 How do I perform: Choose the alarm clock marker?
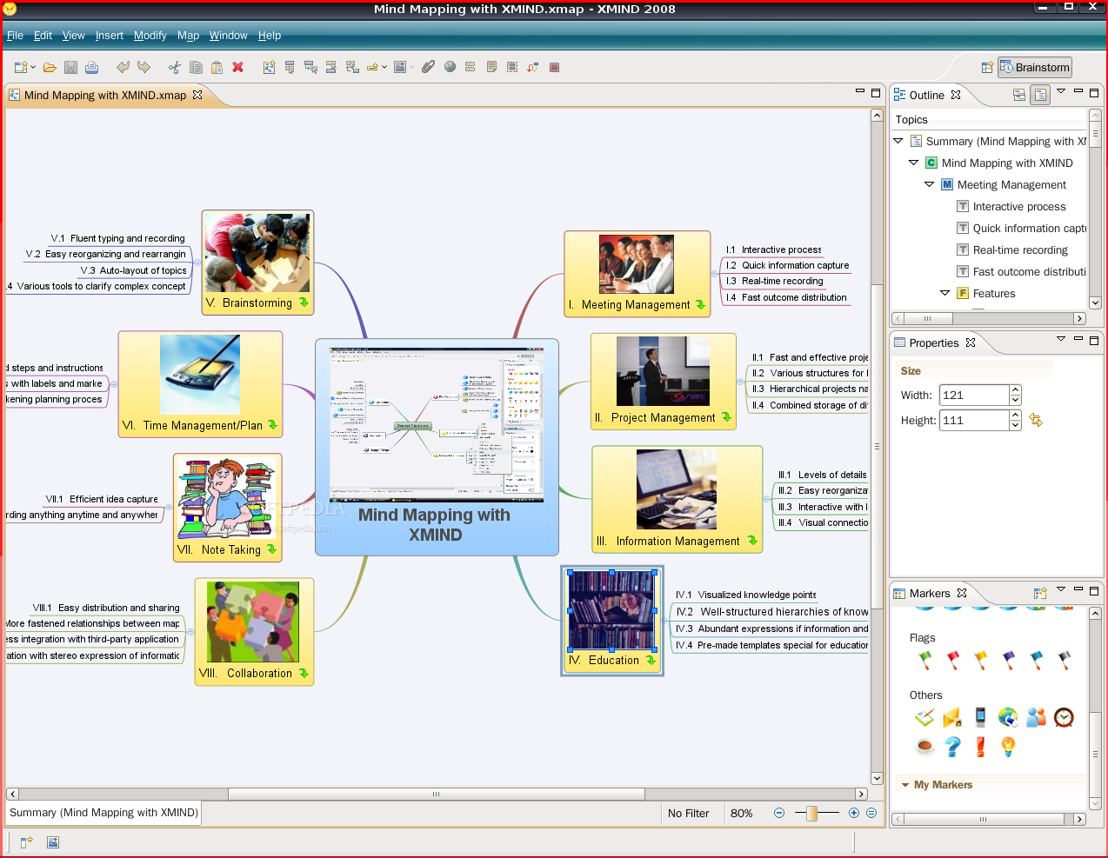pos(1064,717)
